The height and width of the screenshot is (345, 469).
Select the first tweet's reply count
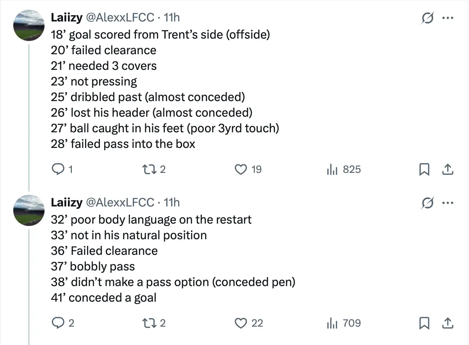click(x=59, y=169)
